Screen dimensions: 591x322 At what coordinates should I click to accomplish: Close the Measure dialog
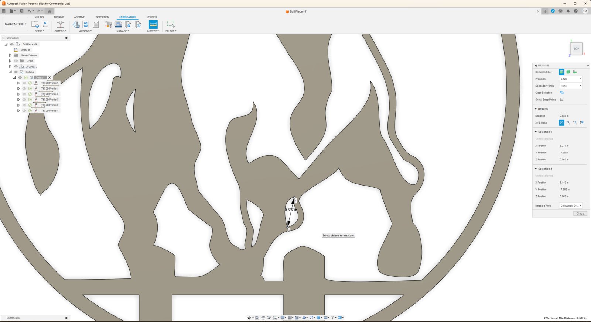pos(580,214)
